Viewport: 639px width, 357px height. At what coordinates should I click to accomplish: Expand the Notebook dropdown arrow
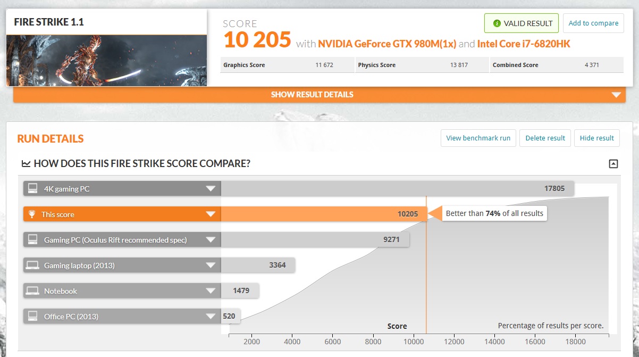point(211,290)
